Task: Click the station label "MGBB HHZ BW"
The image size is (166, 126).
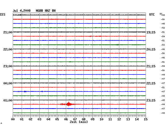Action: coord(46,11)
